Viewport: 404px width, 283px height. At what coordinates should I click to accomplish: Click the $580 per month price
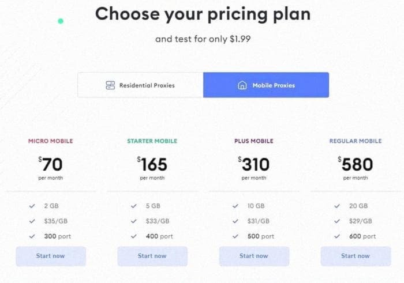[x=356, y=168]
